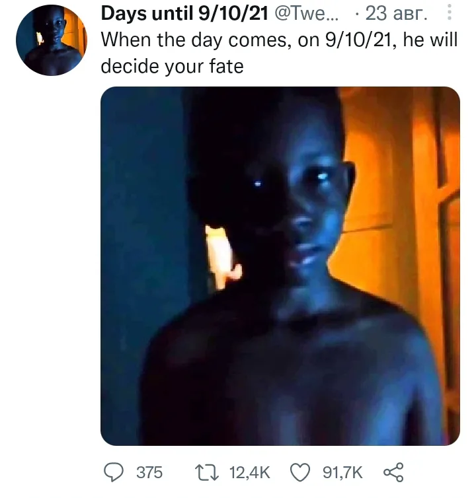476x498 pixels.
Task: Open the share icon options
Action: click(393, 472)
